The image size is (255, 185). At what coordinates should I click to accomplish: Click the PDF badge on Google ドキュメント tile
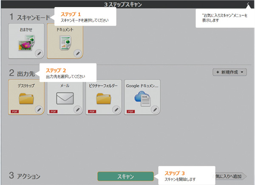pyautogui.click(x=131, y=111)
